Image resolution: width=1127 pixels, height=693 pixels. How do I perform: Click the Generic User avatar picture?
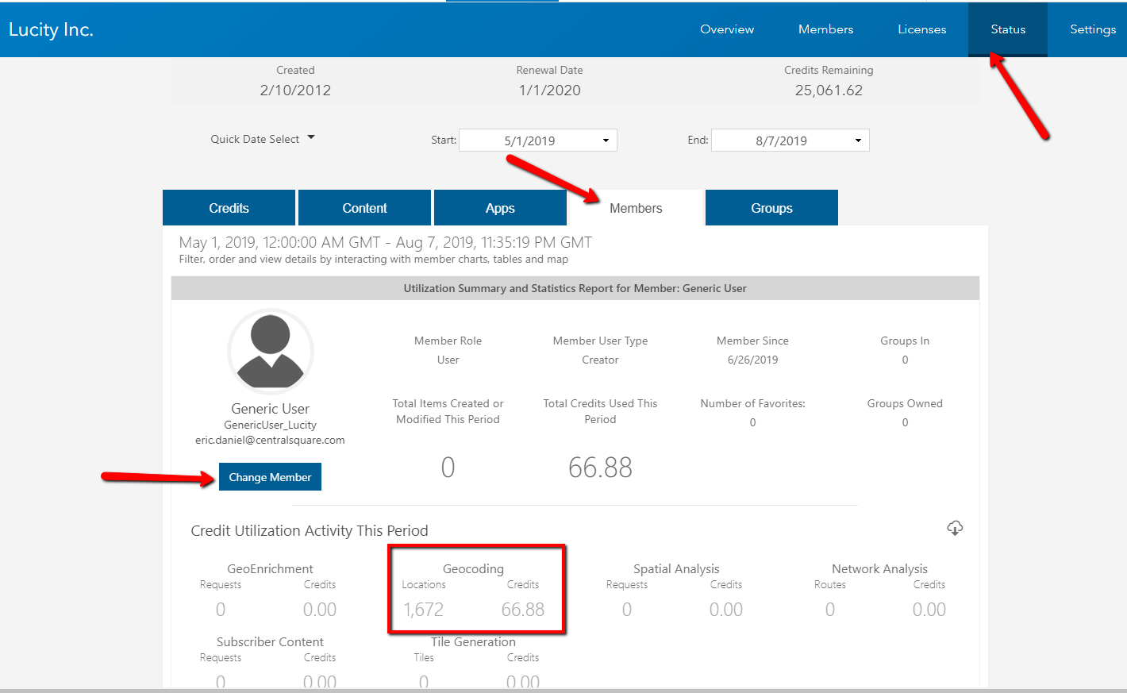271,351
